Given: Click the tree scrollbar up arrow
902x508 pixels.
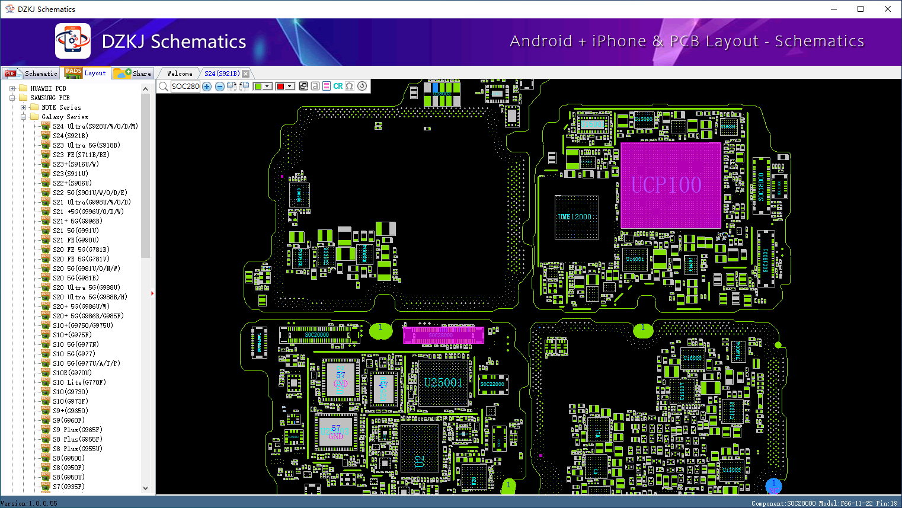Looking at the screenshot, I should tap(146, 89).
